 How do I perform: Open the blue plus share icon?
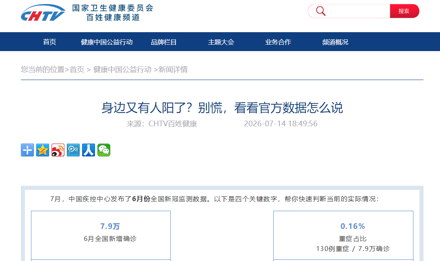(27, 150)
